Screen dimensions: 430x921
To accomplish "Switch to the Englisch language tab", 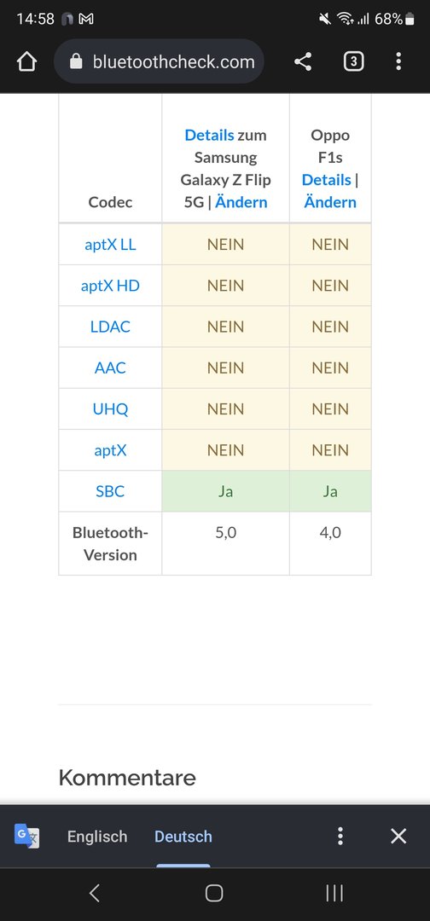I will coord(97,837).
